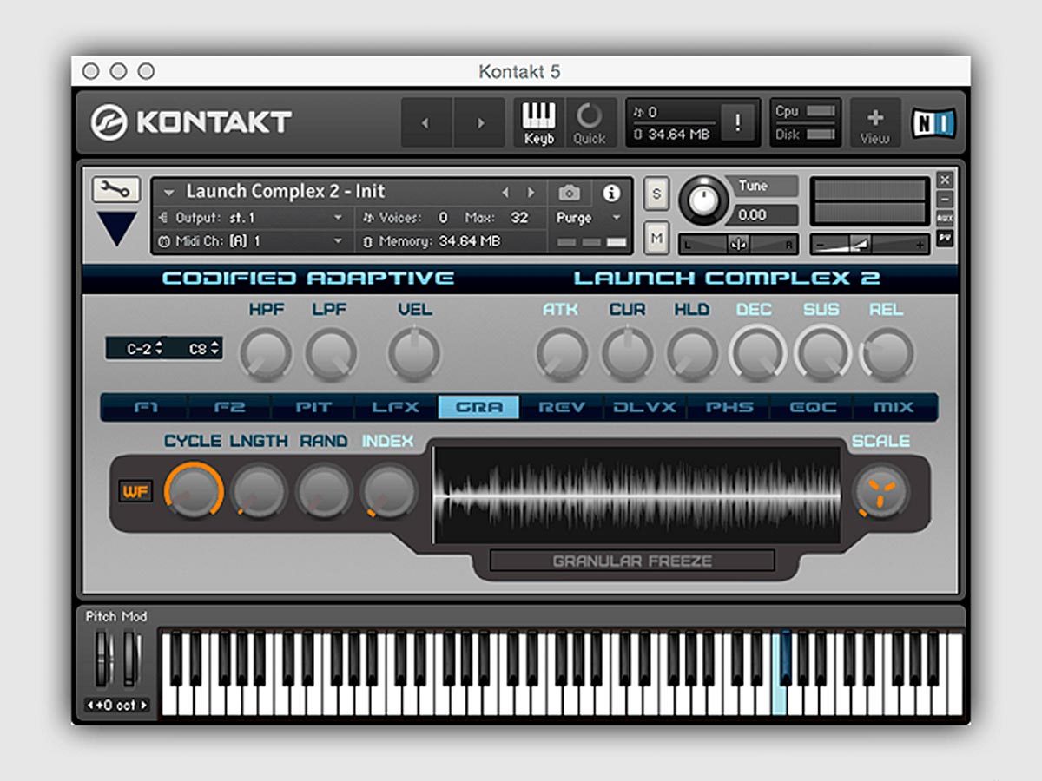Click the Tune label field
The height and width of the screenshot is (781, 1042).
pos(762,187)
